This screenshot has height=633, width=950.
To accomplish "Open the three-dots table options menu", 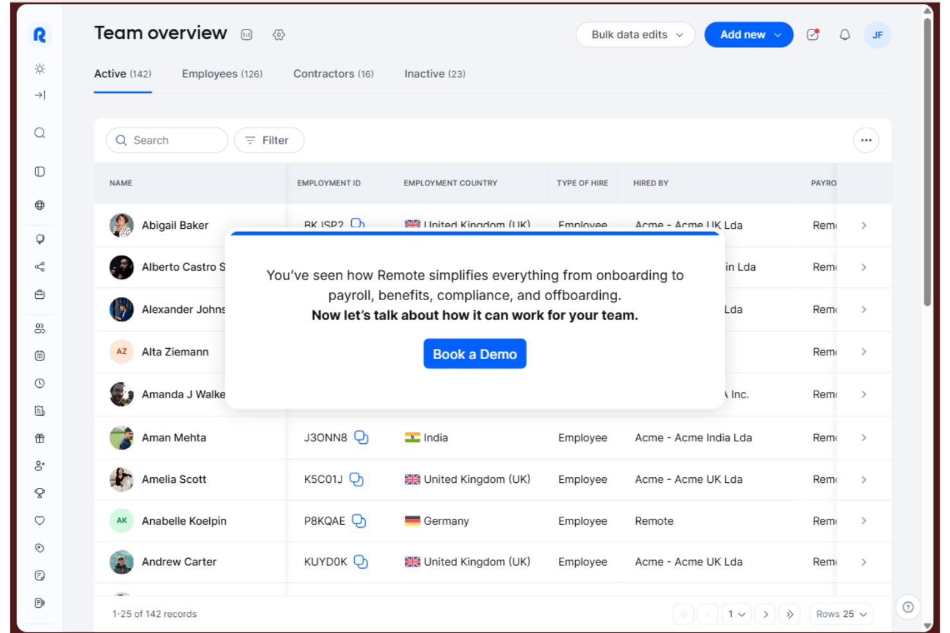I will click(x=866, y=140).
